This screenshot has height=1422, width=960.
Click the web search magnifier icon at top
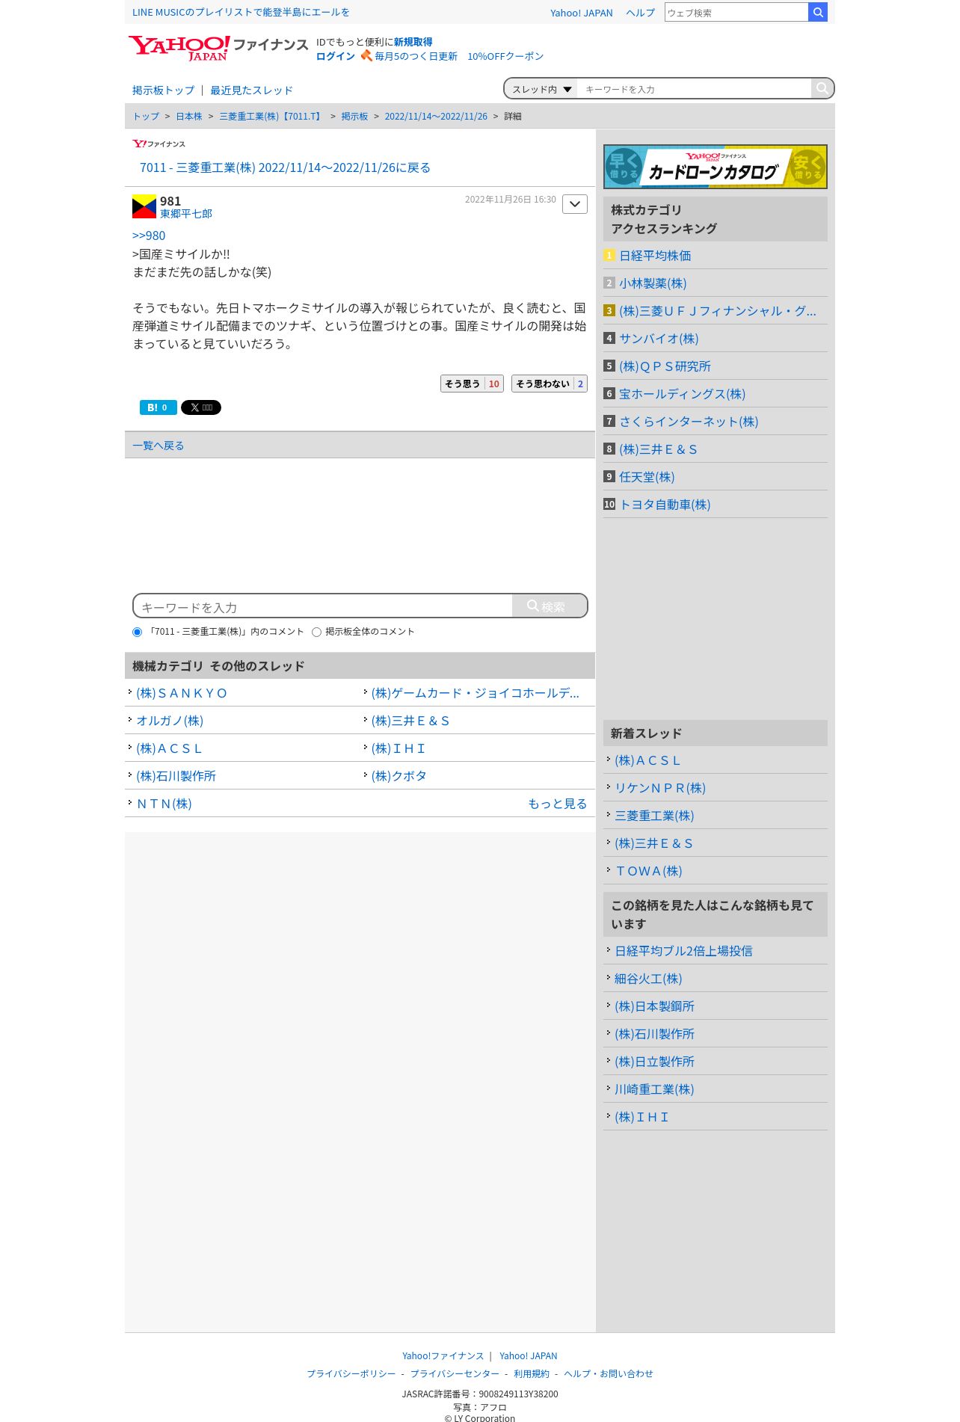(x=818, y=12)
